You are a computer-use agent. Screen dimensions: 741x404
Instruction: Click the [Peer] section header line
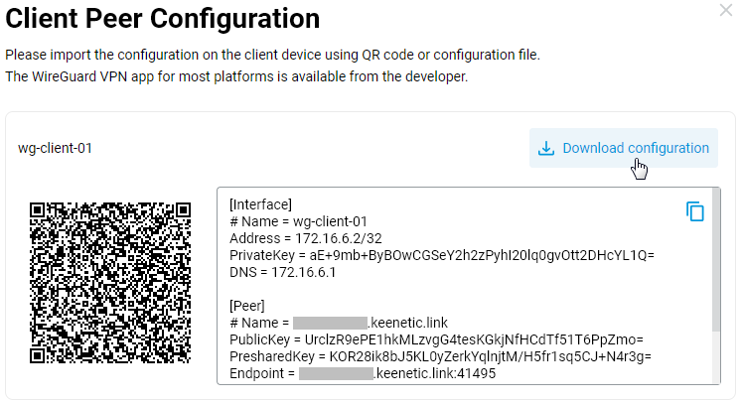click(x=247, y=306)
